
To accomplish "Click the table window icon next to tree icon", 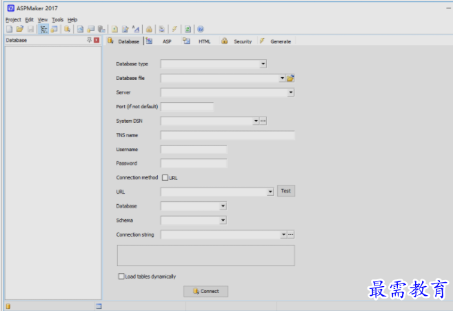I will [x=54, y=29].
